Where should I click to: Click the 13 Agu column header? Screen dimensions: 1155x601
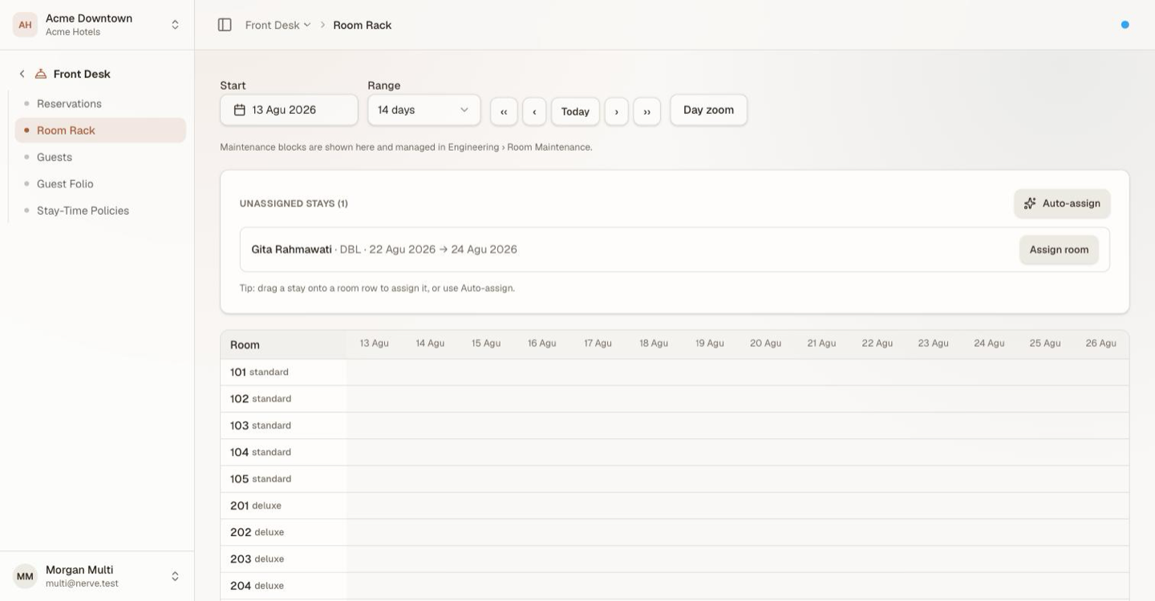(374, 343)
